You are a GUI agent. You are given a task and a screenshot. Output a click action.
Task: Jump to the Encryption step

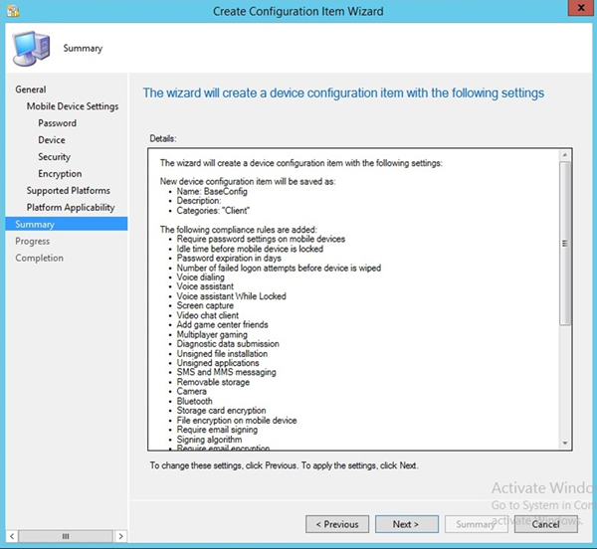click(60, 174)
